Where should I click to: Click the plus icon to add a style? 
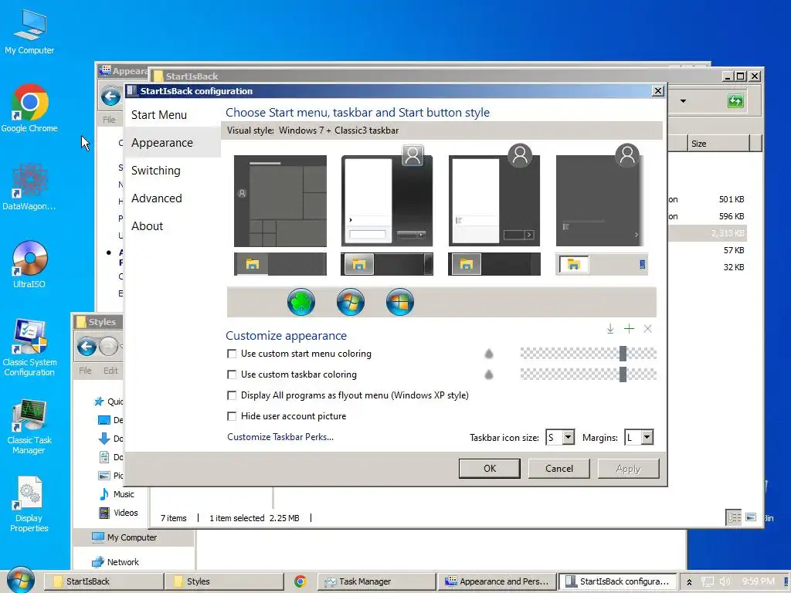click(629, 329)
